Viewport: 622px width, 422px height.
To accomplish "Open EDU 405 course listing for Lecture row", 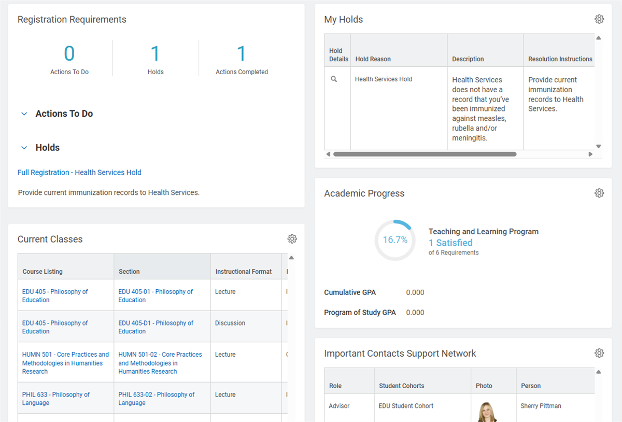I will tap(55, 296).
